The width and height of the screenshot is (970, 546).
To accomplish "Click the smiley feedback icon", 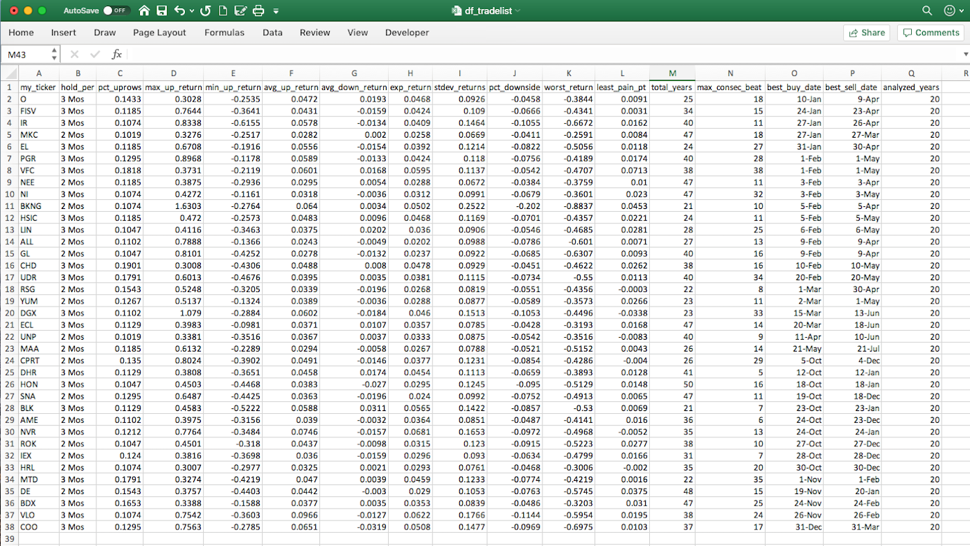I will 949,11.
